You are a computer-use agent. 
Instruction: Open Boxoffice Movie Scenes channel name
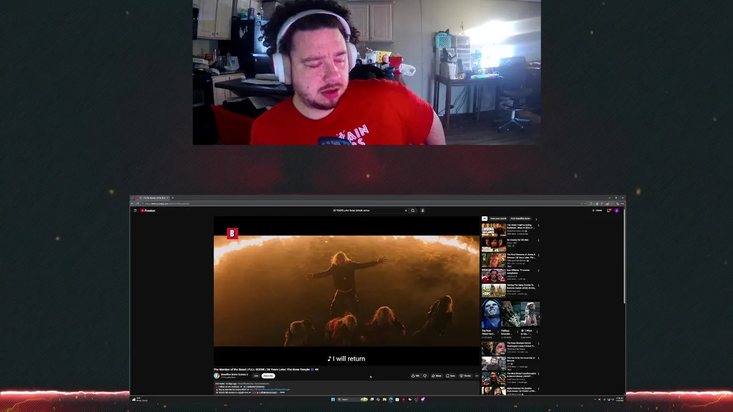[234, 375]
